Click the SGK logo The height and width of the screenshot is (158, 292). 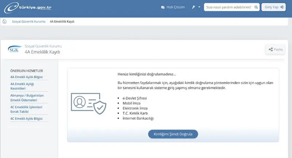pyautogui.click(x=15, y=49)
